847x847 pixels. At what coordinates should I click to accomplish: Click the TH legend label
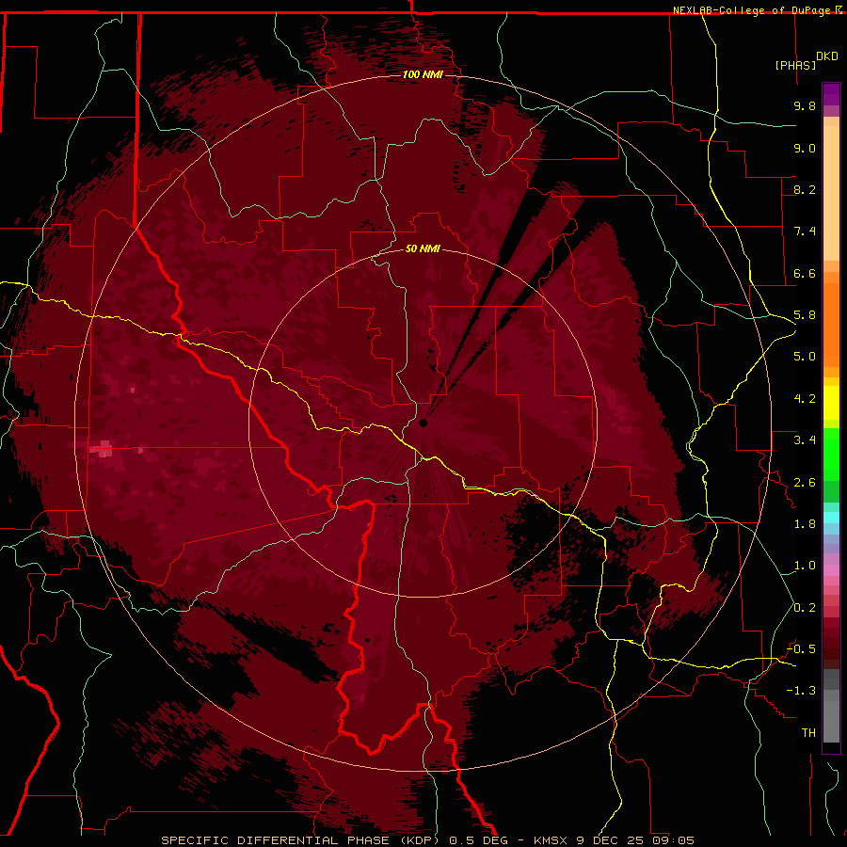point(808,733)
